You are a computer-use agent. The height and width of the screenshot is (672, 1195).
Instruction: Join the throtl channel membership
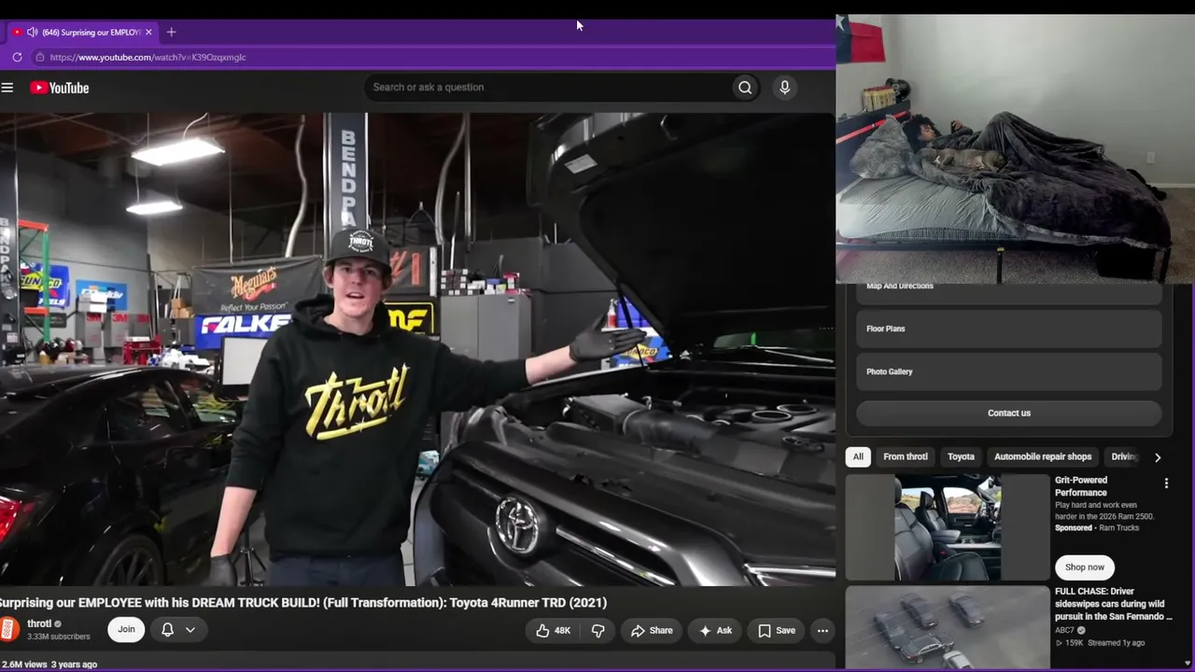click(x=126, y=630)
